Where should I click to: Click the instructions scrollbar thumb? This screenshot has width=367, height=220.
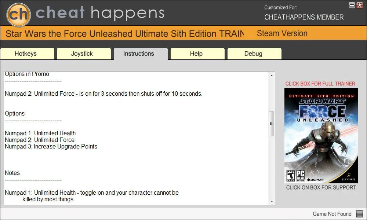(272, 124)
